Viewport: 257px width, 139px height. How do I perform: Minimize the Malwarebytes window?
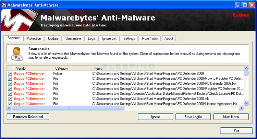coord(238,5)
